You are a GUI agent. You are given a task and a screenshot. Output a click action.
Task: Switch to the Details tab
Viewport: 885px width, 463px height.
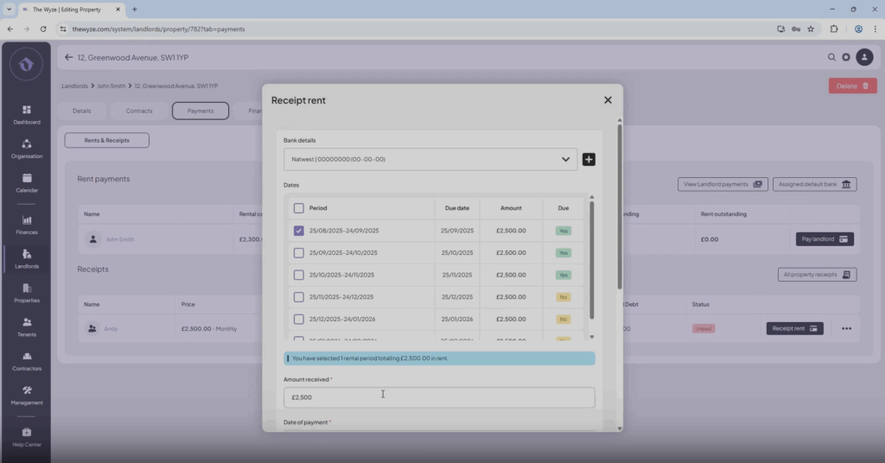coord(82,111)
